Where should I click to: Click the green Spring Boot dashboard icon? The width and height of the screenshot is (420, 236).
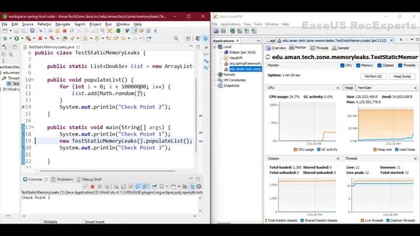coord(118,31)
